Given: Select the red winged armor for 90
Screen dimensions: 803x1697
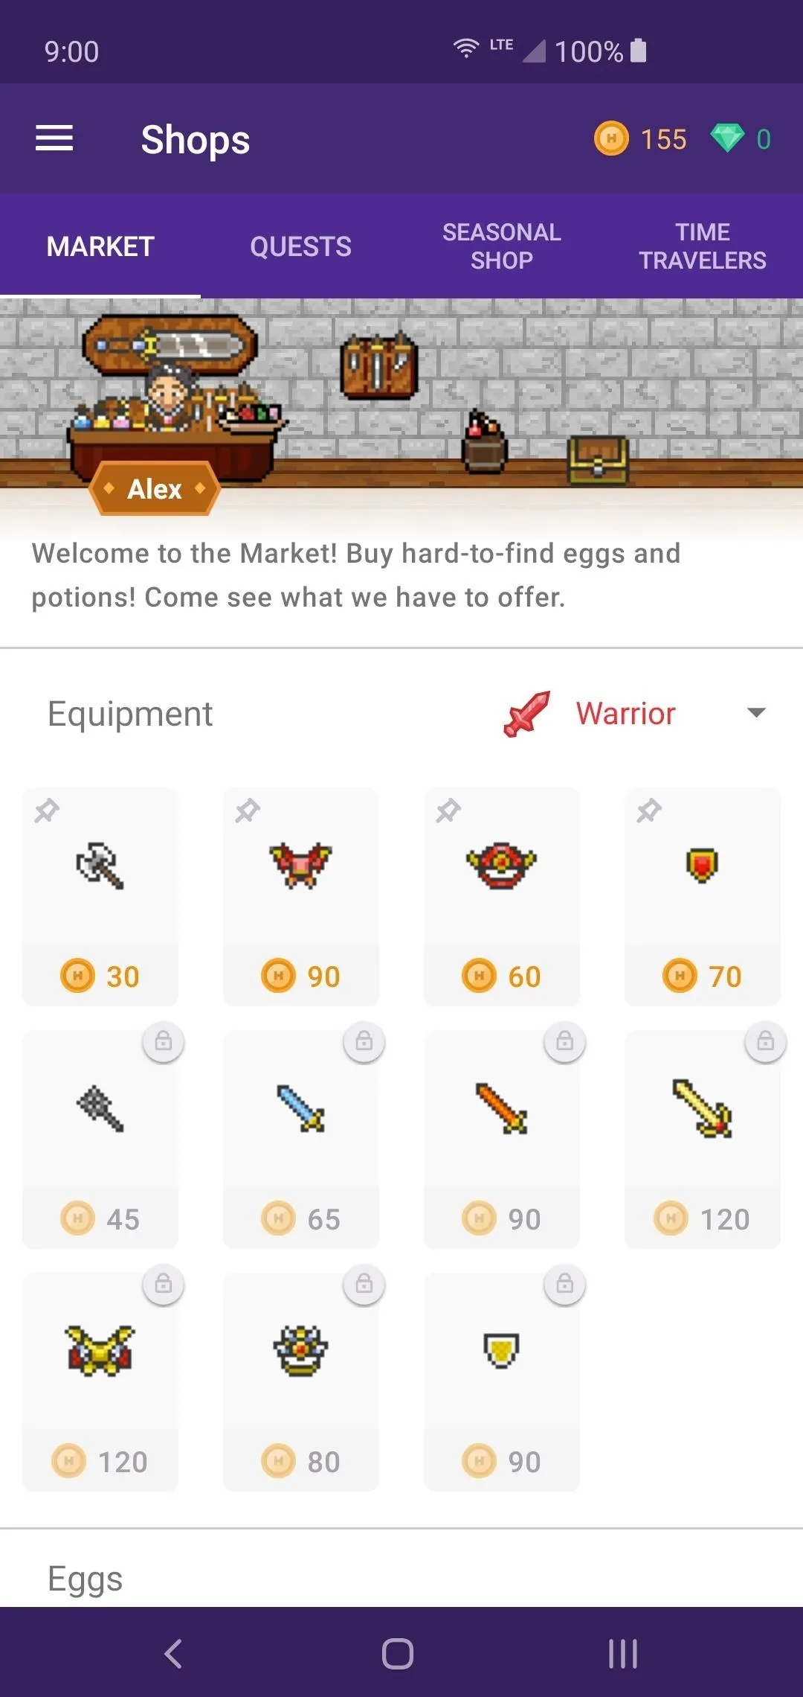Looking at the screenshot, I should coord(301,897).
